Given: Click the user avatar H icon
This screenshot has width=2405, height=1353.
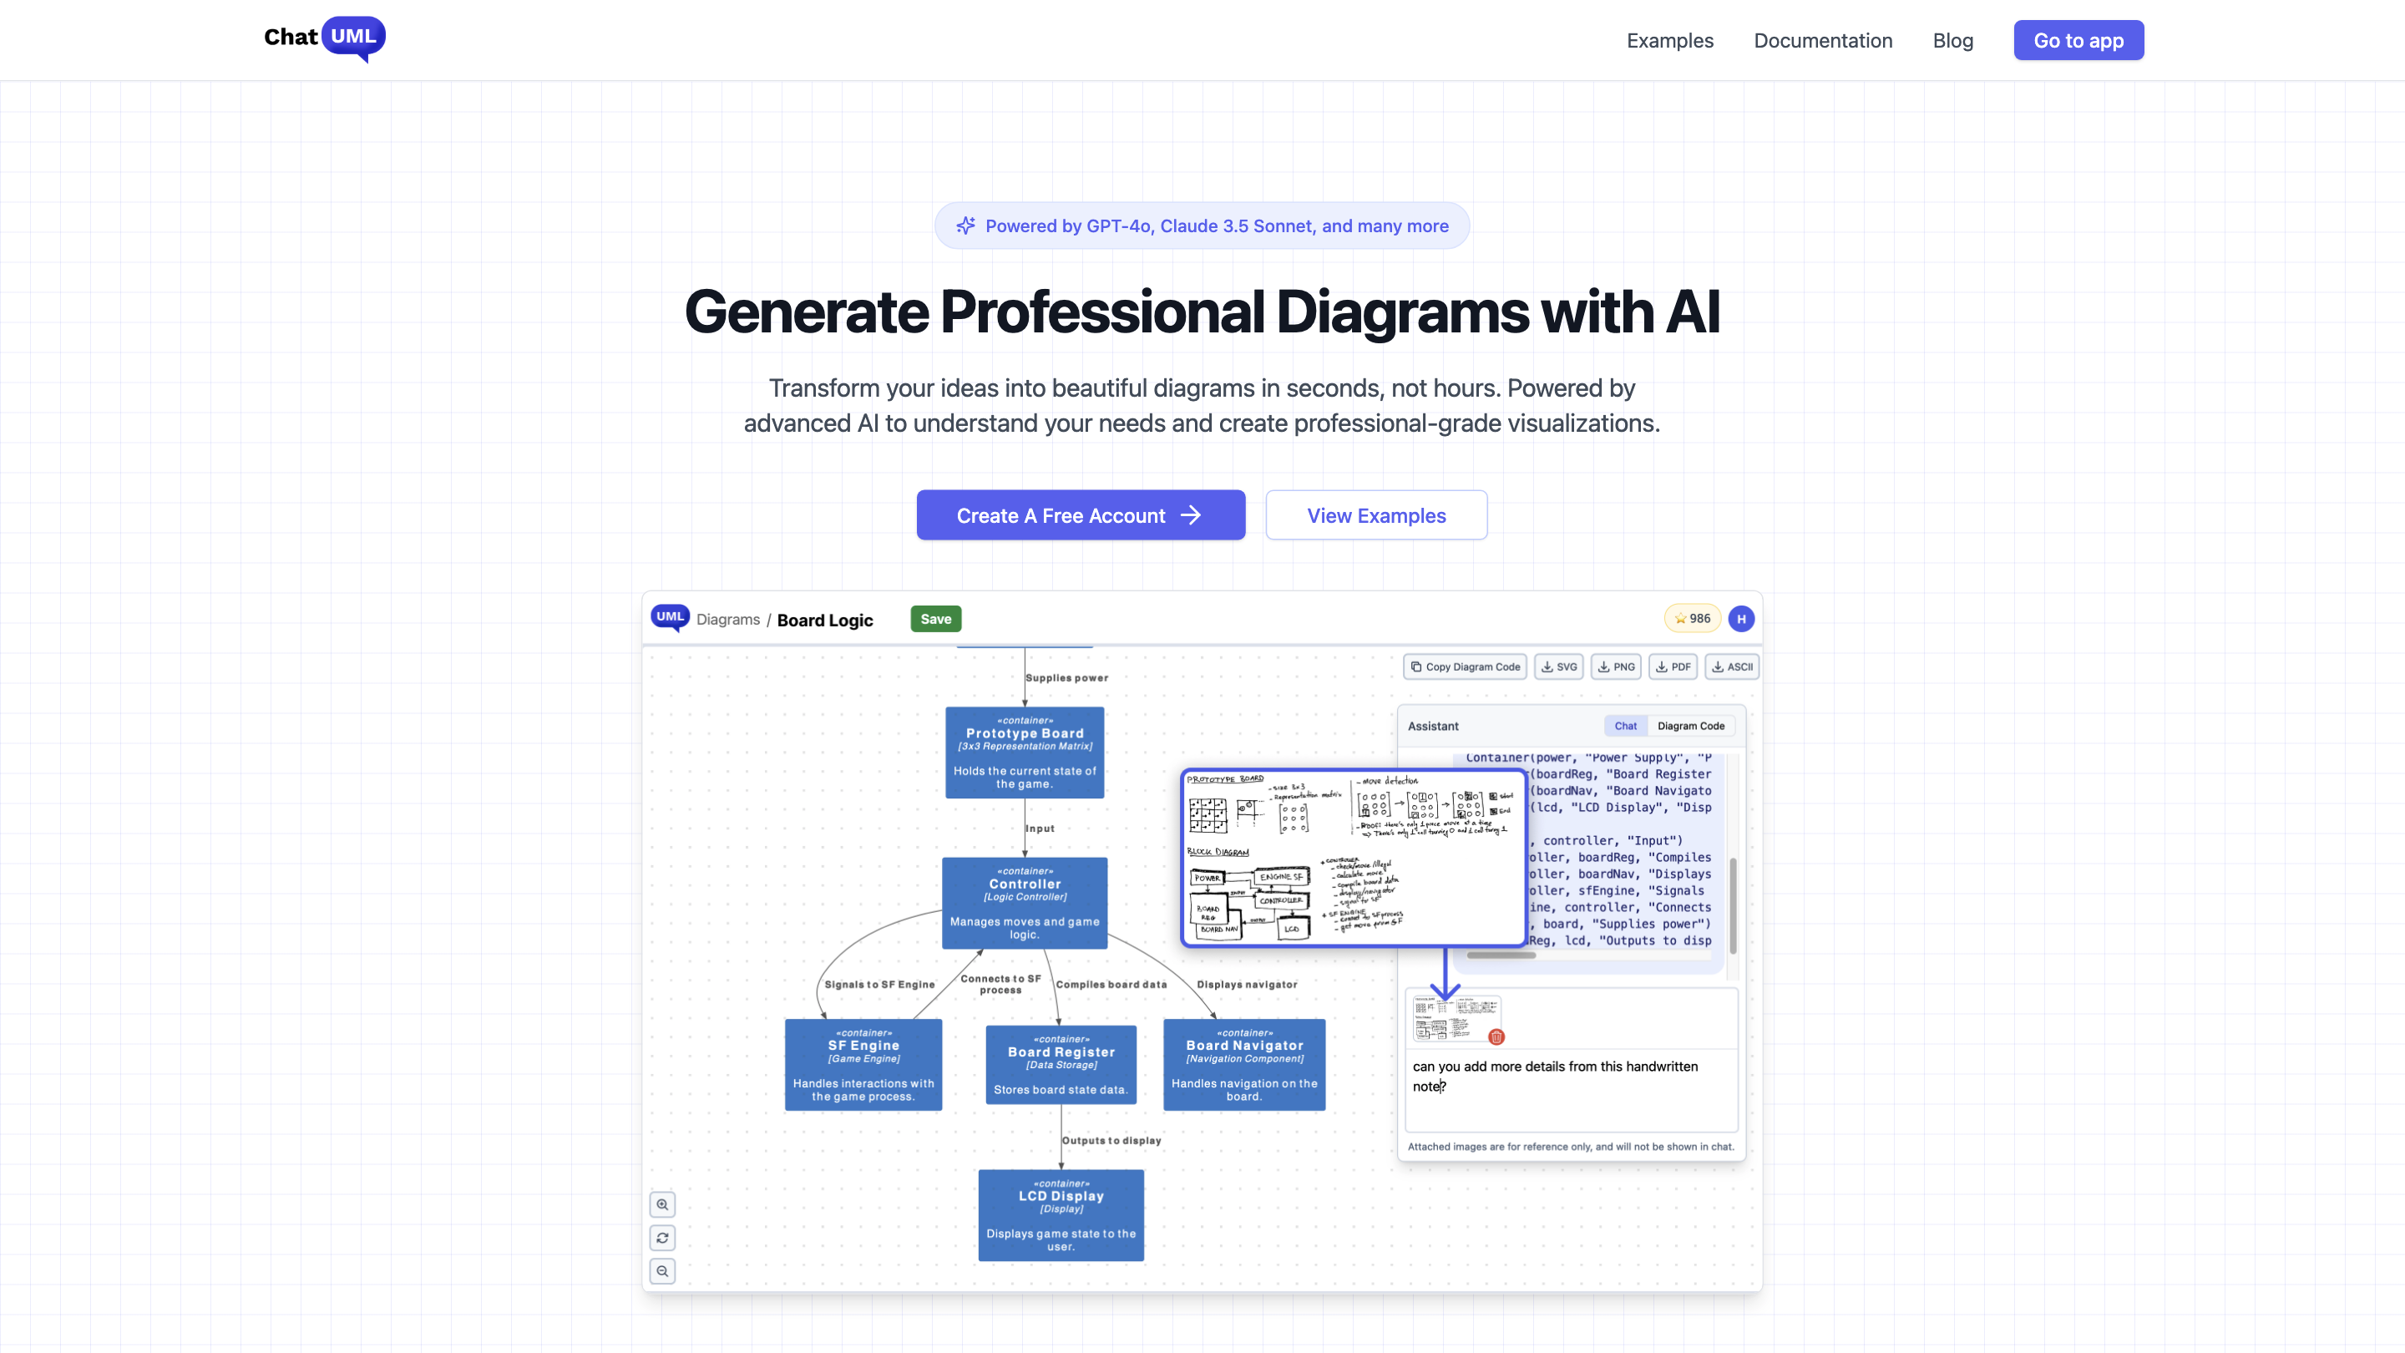Looking at the screenshot, I should (x=1740, y=618).
